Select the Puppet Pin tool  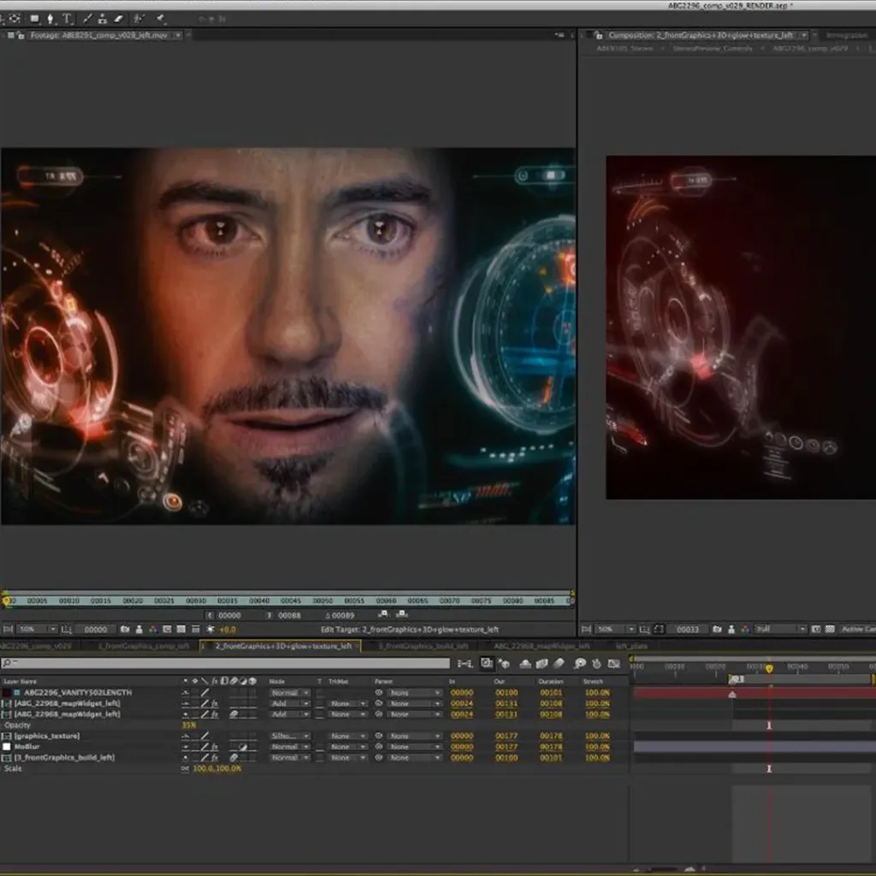tap(161, 19)
